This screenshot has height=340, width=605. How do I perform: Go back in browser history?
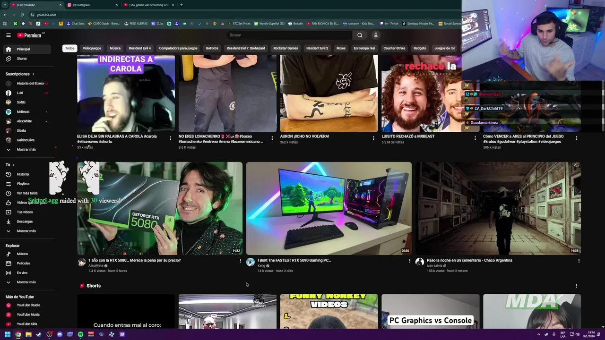(x=5, y=15)
